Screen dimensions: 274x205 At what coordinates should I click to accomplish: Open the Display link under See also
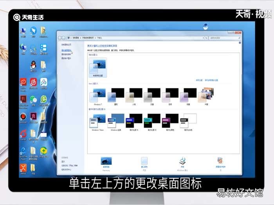63,162
